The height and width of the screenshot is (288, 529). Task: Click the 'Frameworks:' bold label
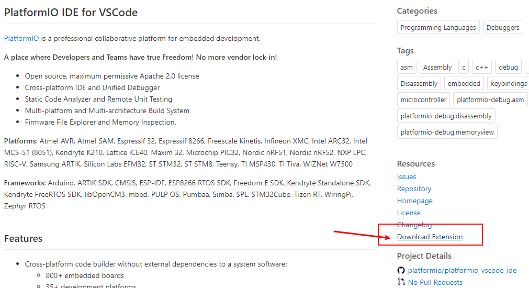[x=25, y=183]
